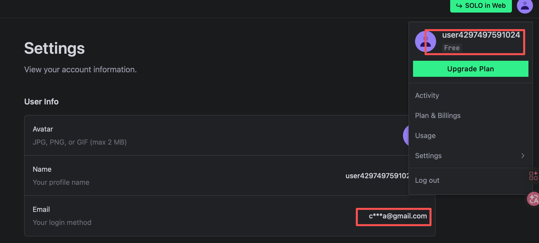Log out of the account
539x243 pixels.
(427, 180)
